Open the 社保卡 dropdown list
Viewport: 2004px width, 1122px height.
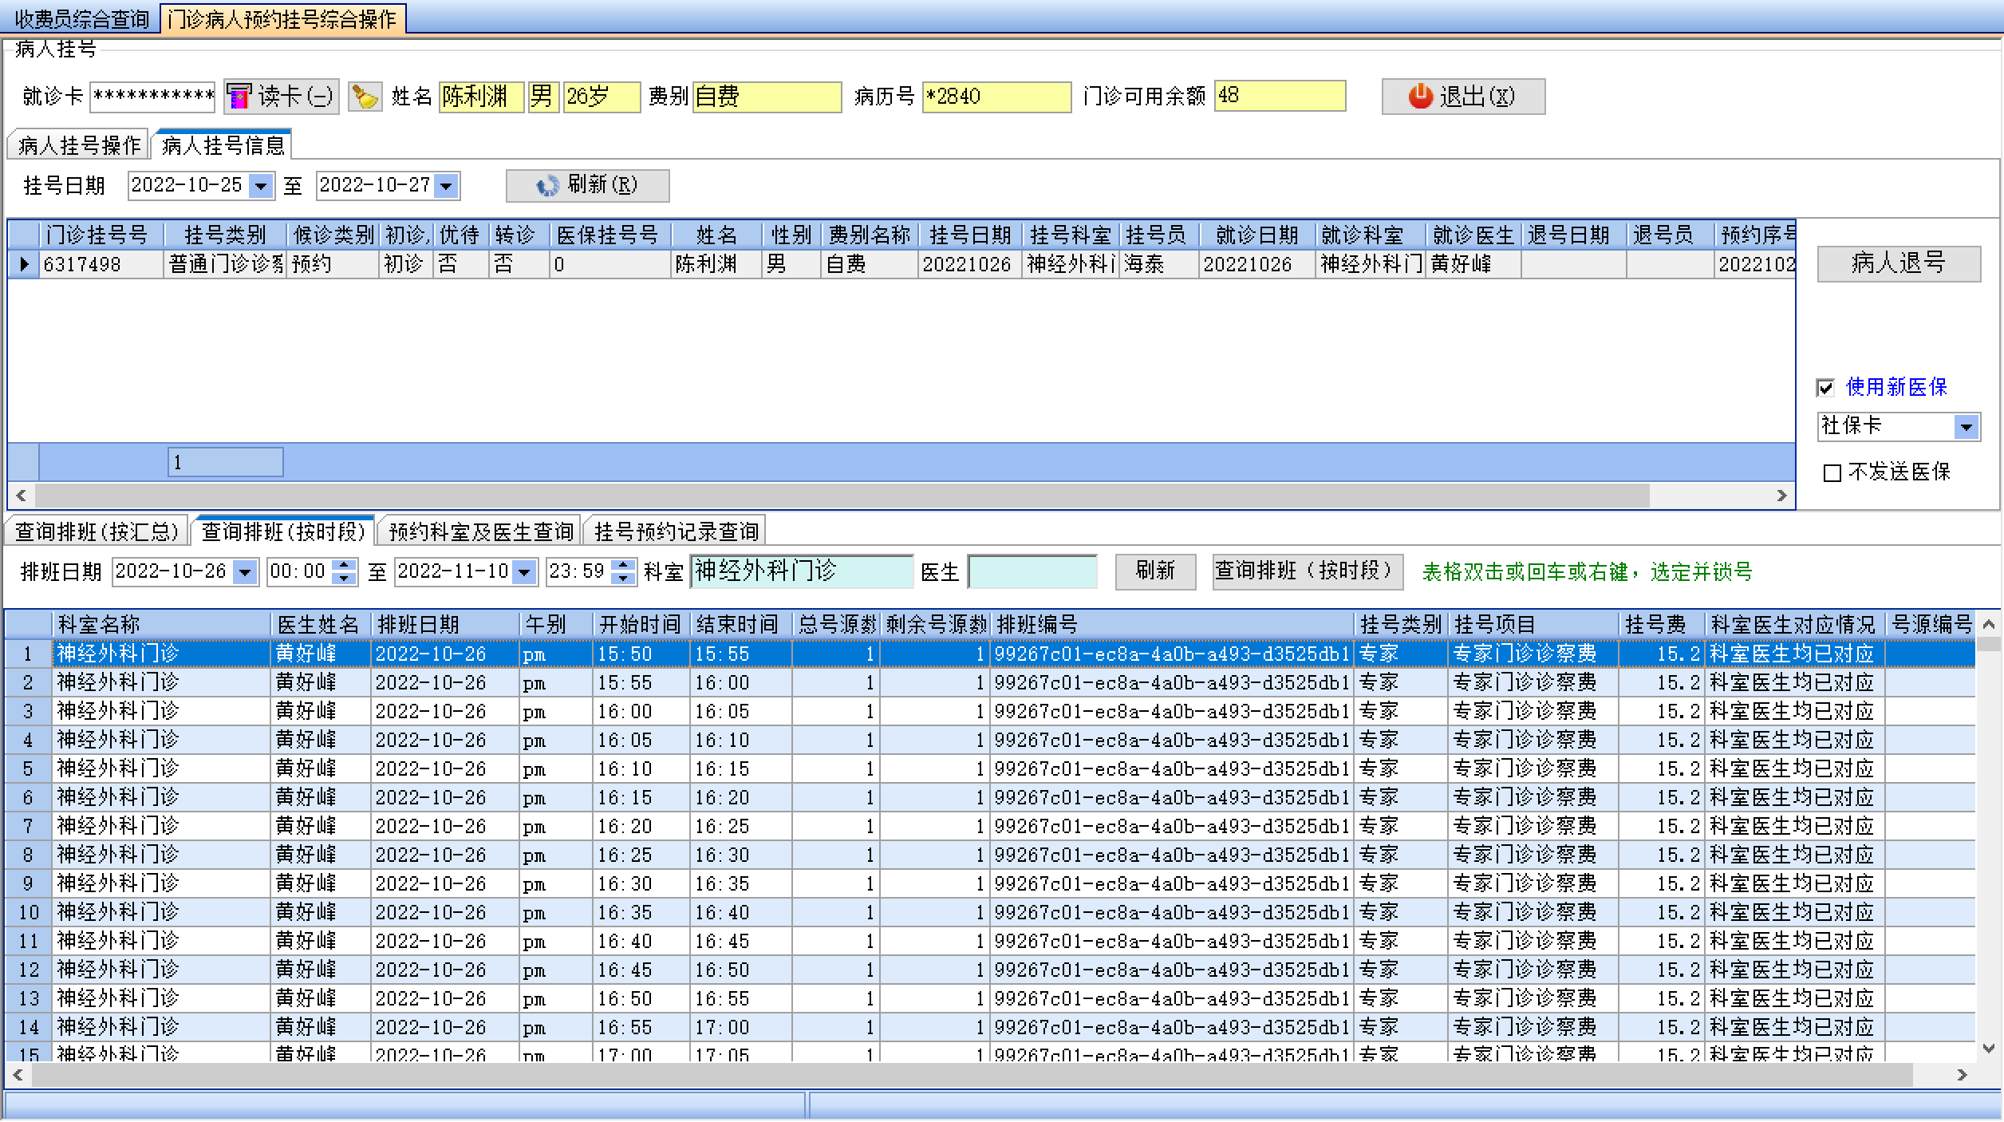tap(1967, 427)
